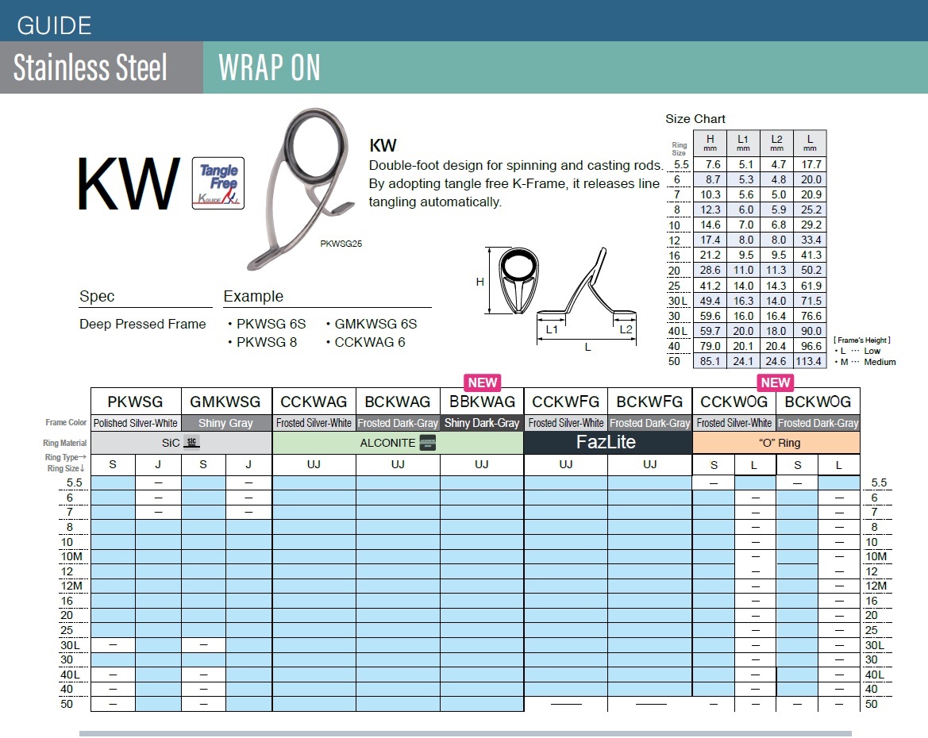Image resolution: width=928 pixels, height=738 pixels.
Task: Click the ALCONITE logo badge
Action: (427, 443)
